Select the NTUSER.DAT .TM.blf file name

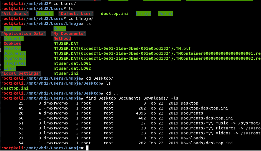click(x=122, y=48)
